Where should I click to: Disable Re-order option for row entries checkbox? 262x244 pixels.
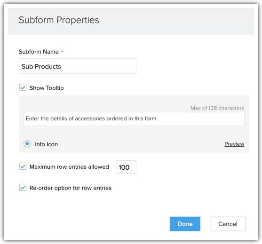point(23,188)
